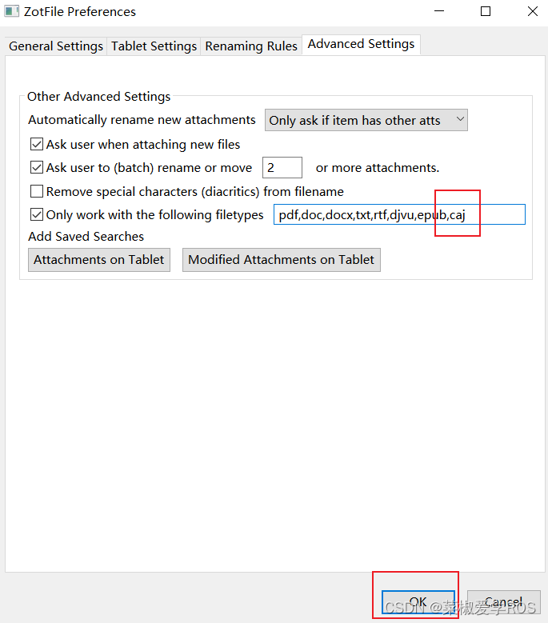This screenshot has width=548, height=623.
Task: Open the automatically rename new attachments dropdown
Action: [366, 121]
